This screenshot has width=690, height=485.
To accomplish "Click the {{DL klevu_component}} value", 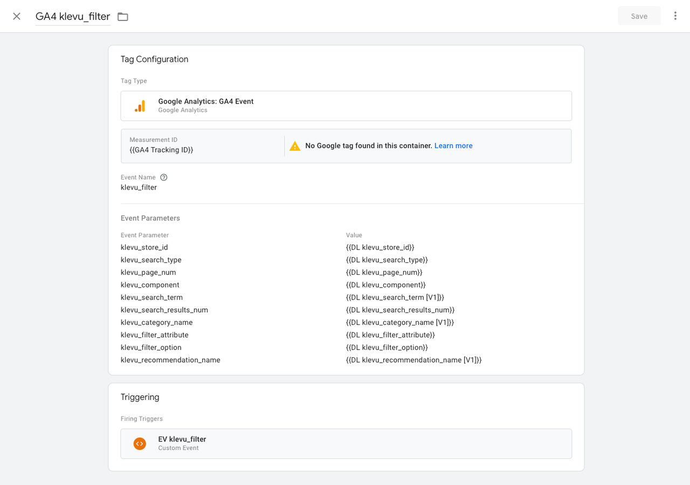I will click(386, 285).
